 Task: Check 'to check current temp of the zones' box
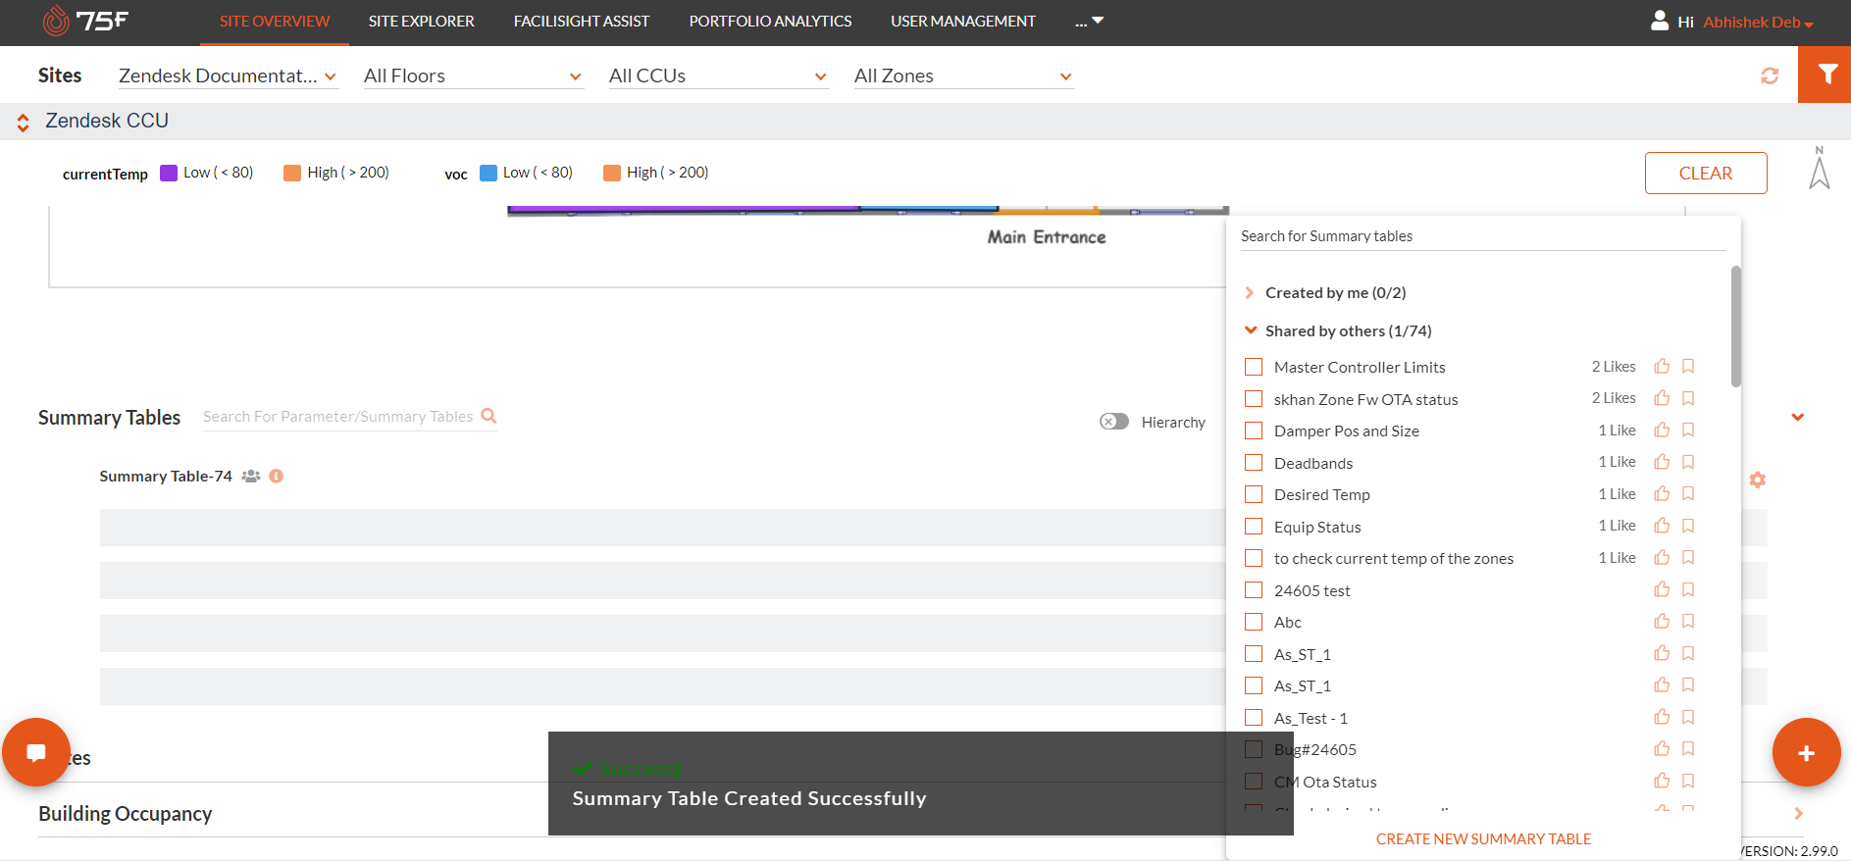1254,558
